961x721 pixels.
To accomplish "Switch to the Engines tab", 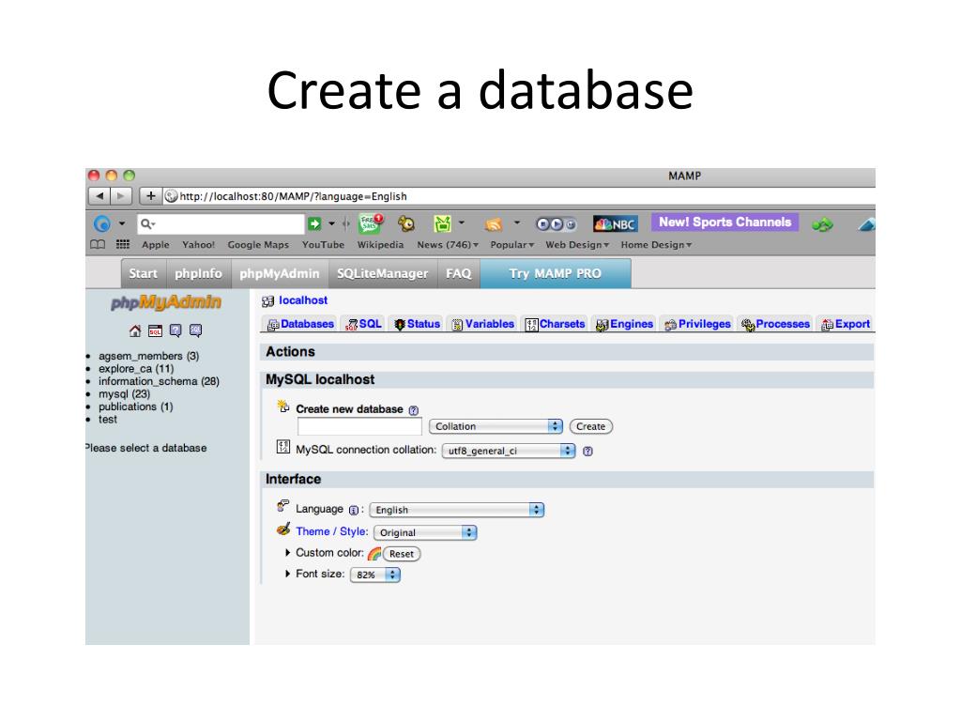I will click(624, 324).
